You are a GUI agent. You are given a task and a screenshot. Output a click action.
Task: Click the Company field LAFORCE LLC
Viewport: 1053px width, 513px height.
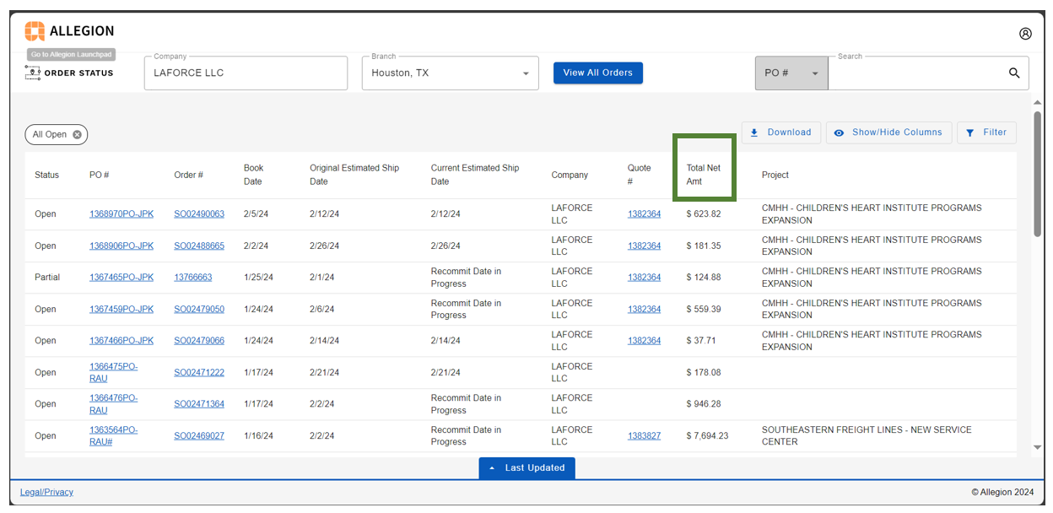pos(246,73)
